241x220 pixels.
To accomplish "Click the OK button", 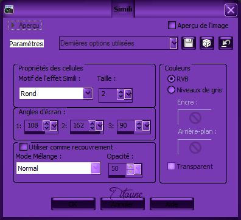I will click(x=73, y=204).
